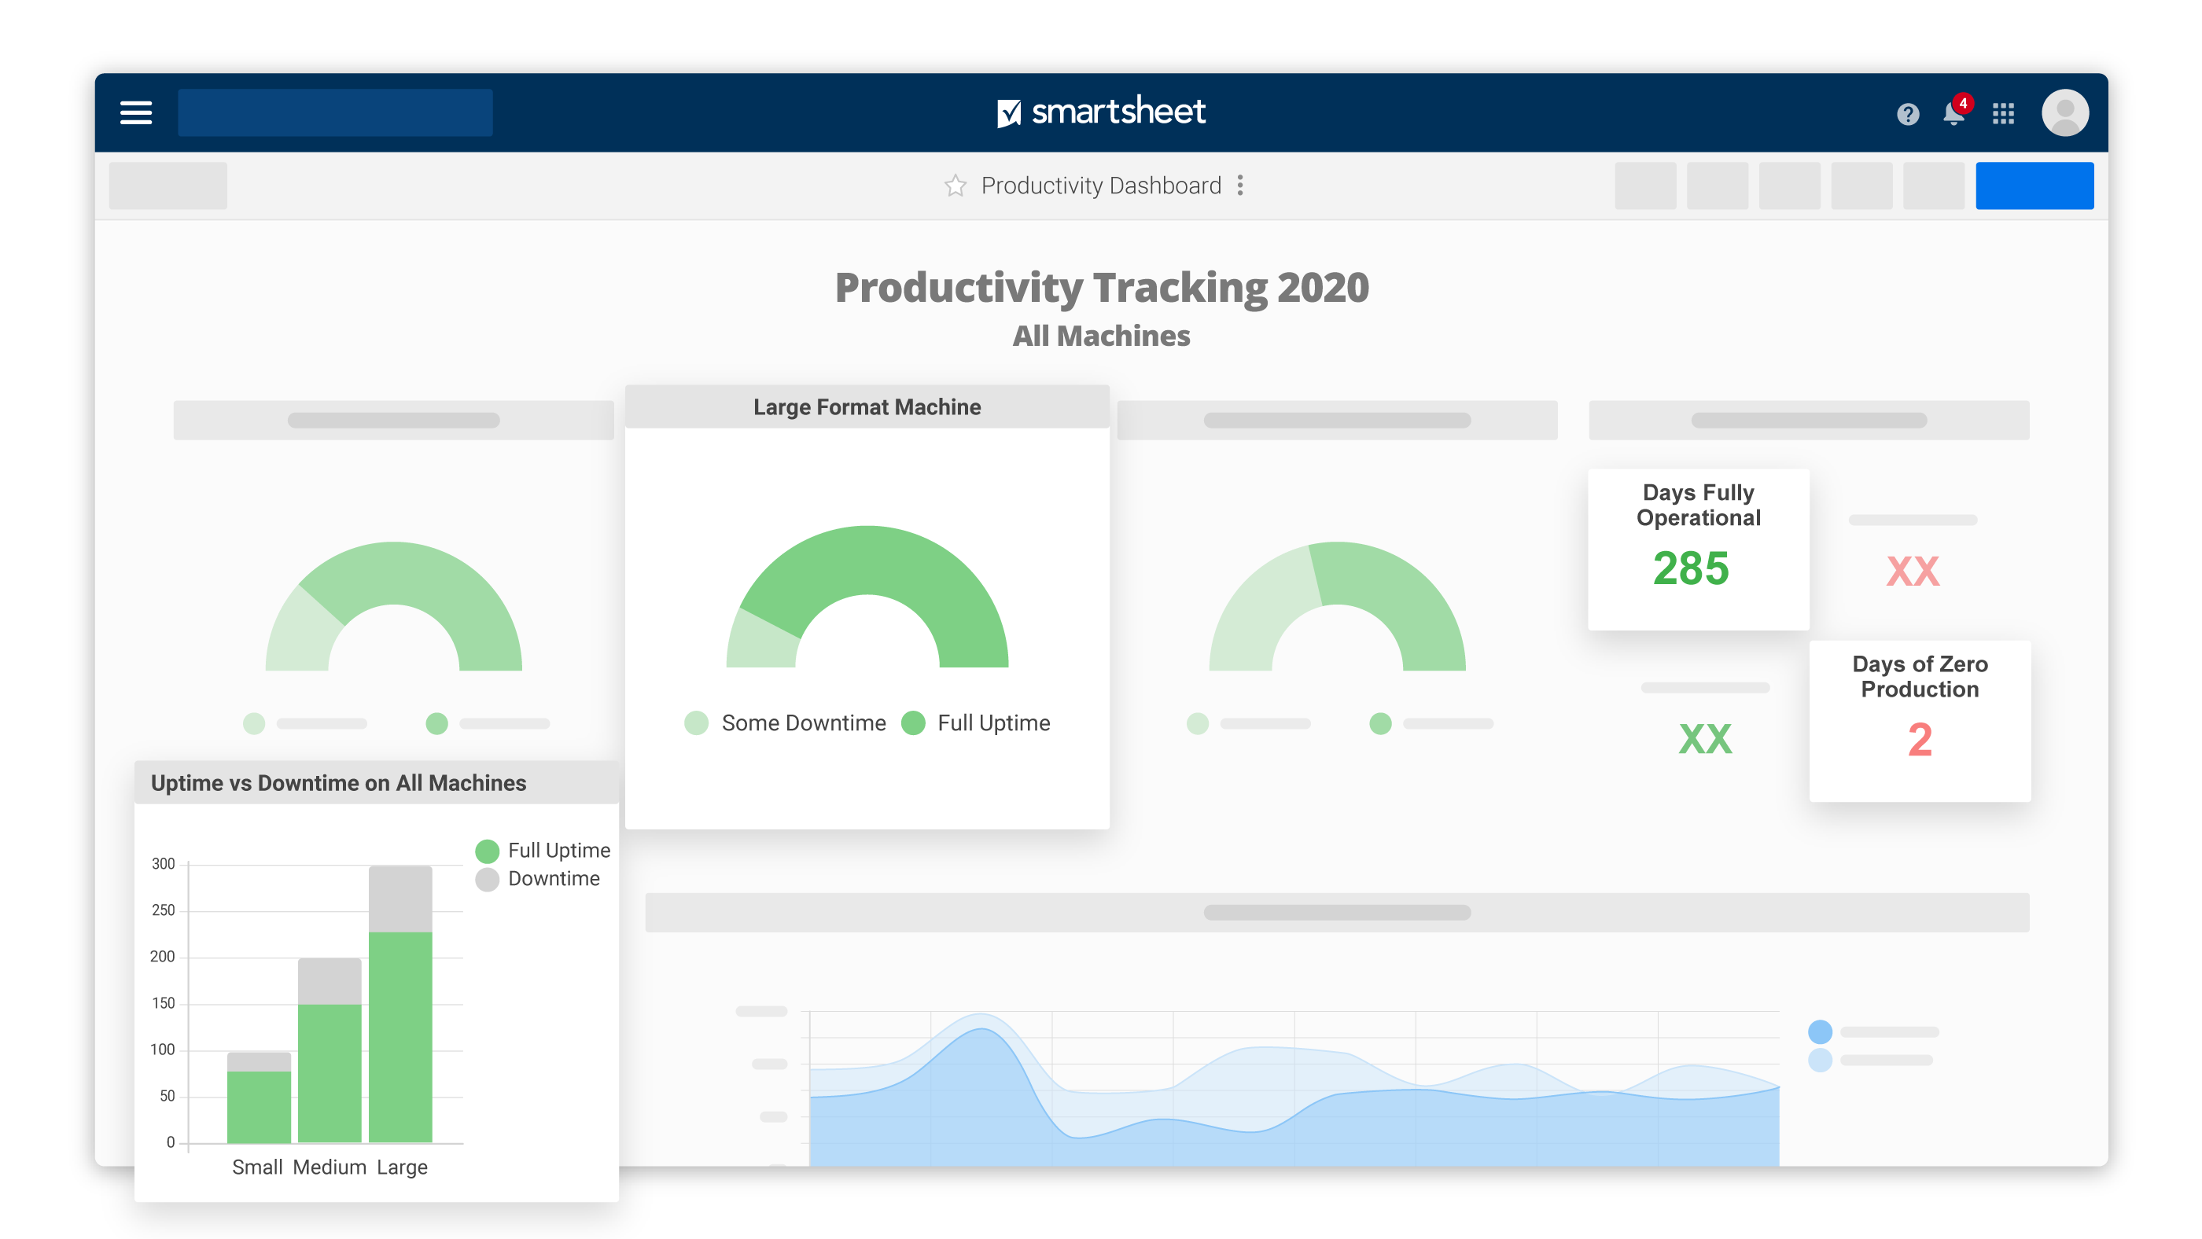Click the red notification badge showing 4
The height and width of the screenshot is (1239, 2202).
[1964, 104]
